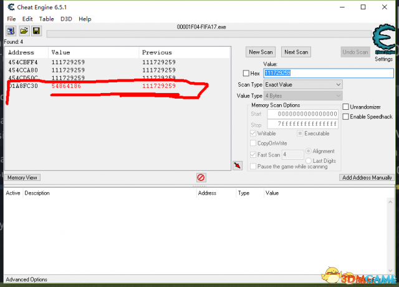Click the 00001F04-FIFA17.exe process label
Image resolution: width=399 pixels, height=287 pixels.
[x=201, y=27]
